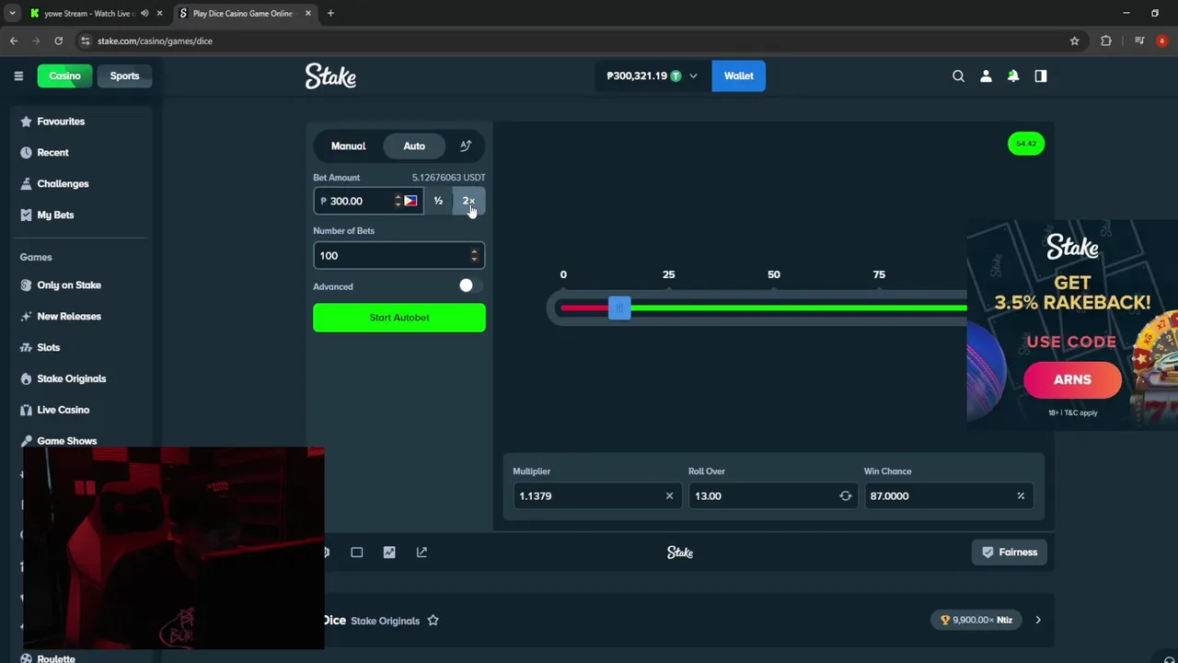Open Challenges in sidebar

point(63,183)
